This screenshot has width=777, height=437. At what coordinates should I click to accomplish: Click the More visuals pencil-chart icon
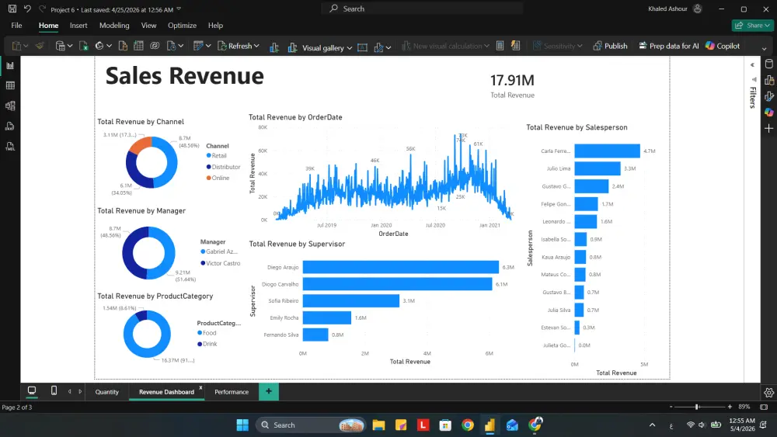click(379, 47)
